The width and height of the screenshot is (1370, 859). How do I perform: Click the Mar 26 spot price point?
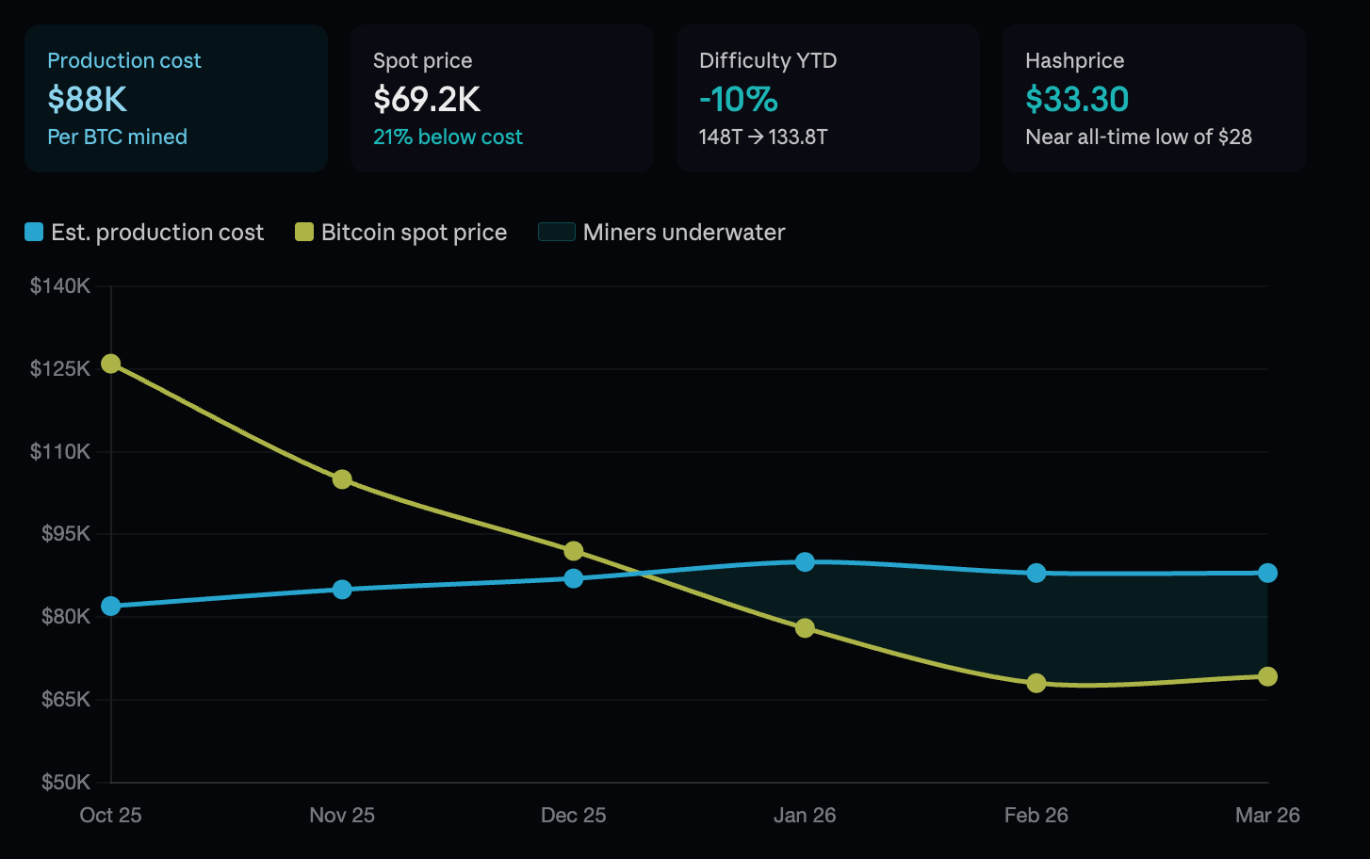(x=1267, y=676)
